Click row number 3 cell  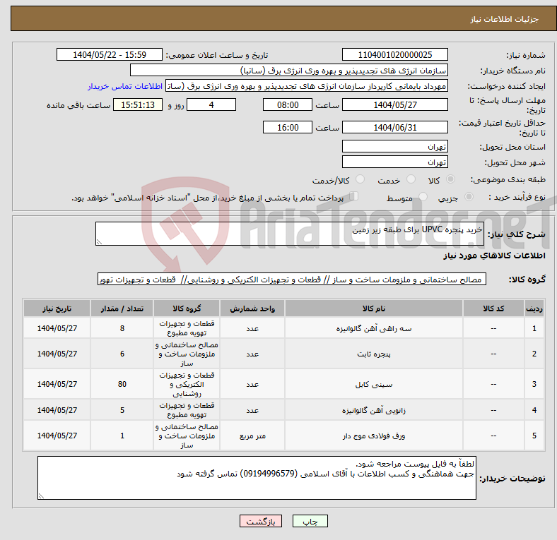tap(534, 384)
